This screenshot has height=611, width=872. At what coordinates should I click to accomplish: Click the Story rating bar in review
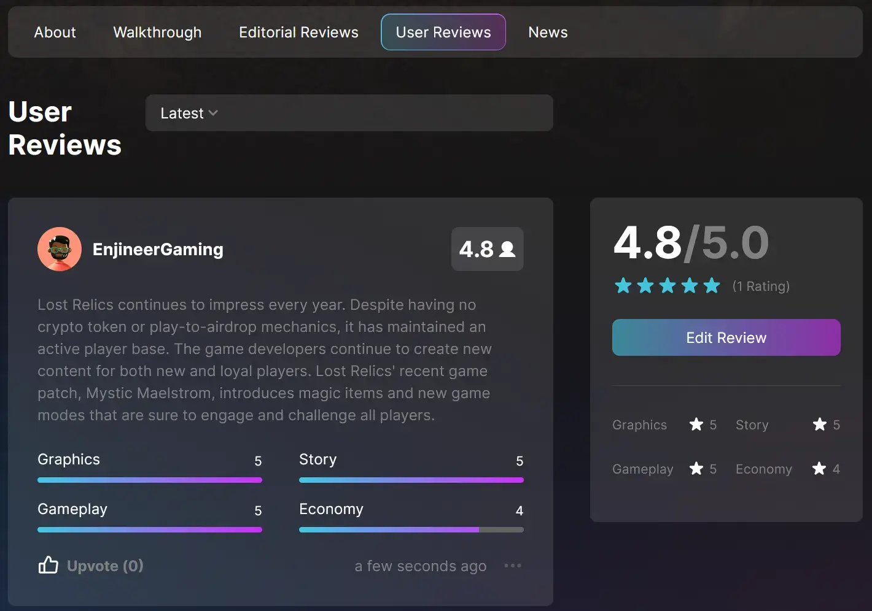pos(411,480)
